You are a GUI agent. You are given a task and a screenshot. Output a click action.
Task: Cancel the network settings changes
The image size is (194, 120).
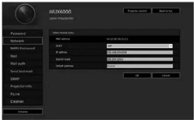pyautogui.click(x=166, y=75)
